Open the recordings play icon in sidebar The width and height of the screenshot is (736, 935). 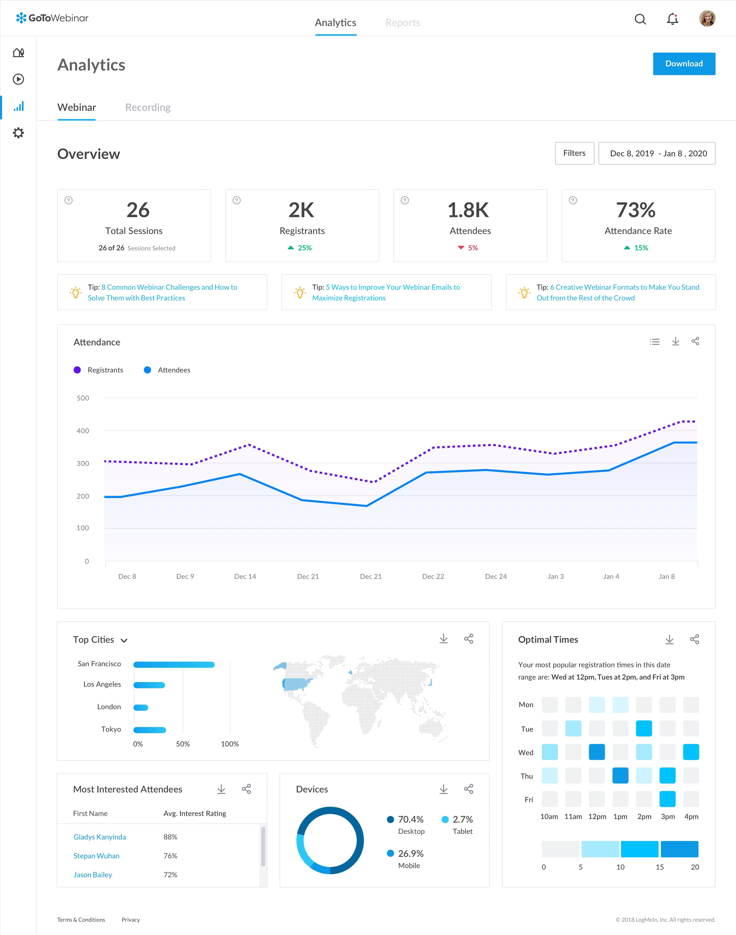(19, 79)
